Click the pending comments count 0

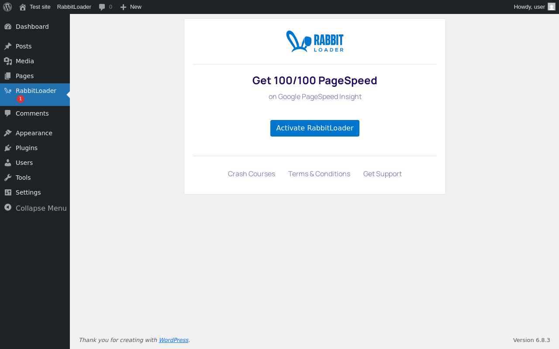click(110, 7)
